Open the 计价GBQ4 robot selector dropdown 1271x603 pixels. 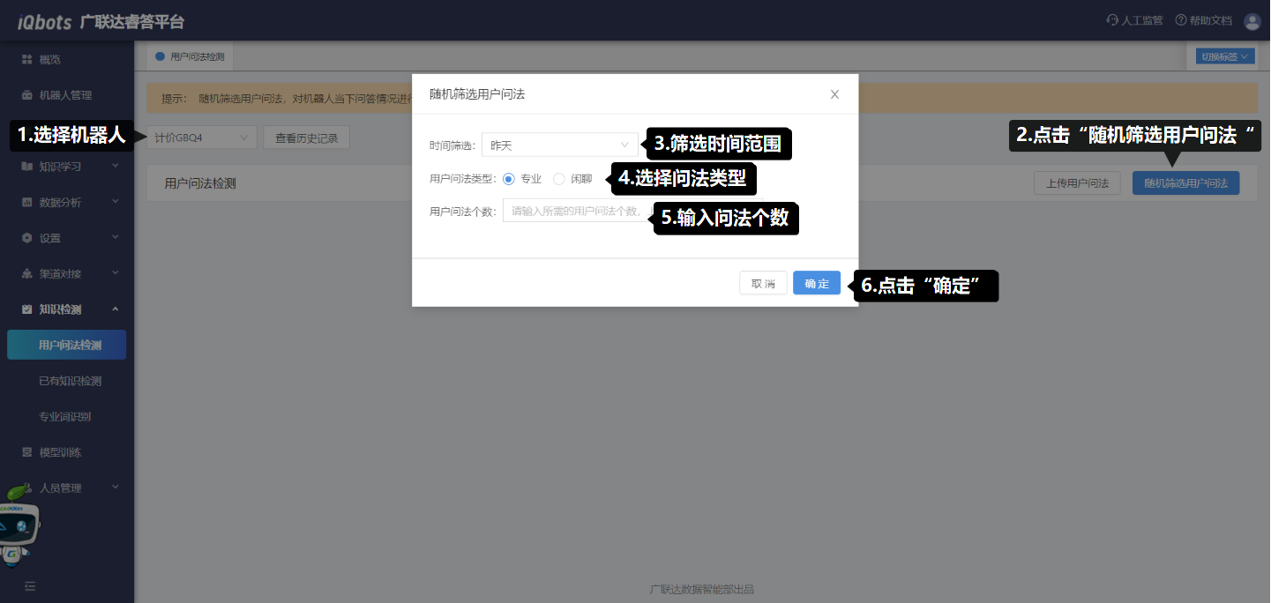coord(201,138)
